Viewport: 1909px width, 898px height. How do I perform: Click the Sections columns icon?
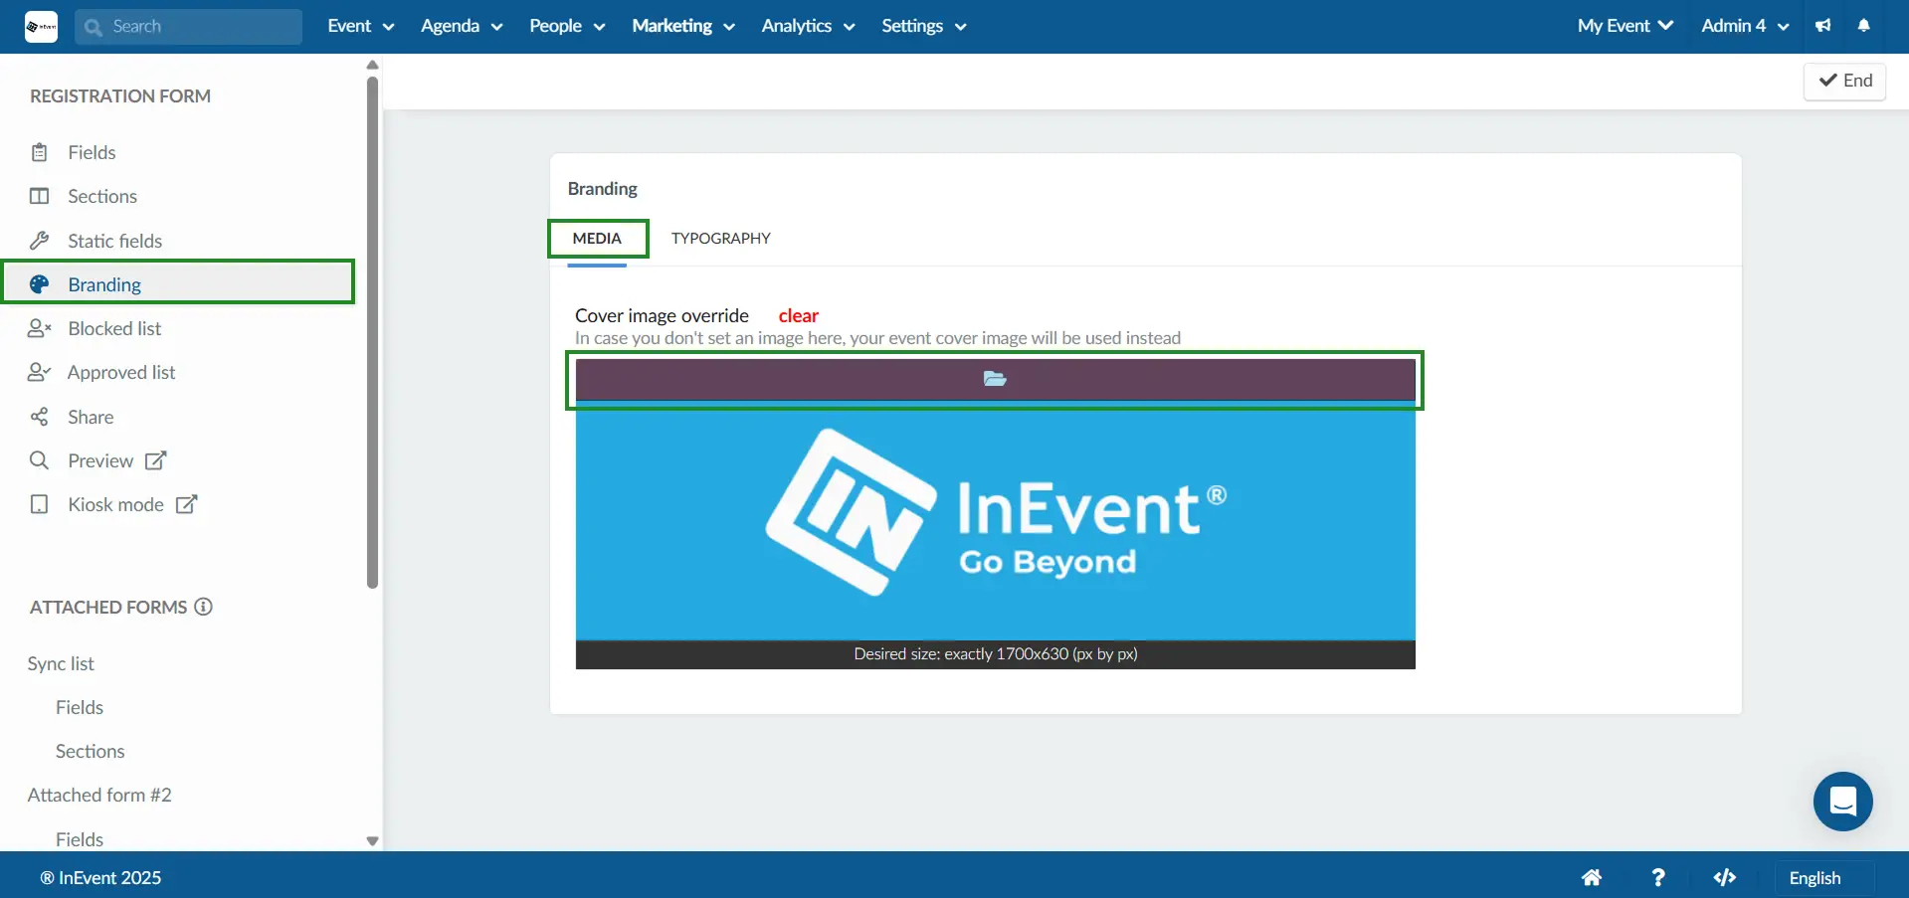pos(40,196)
